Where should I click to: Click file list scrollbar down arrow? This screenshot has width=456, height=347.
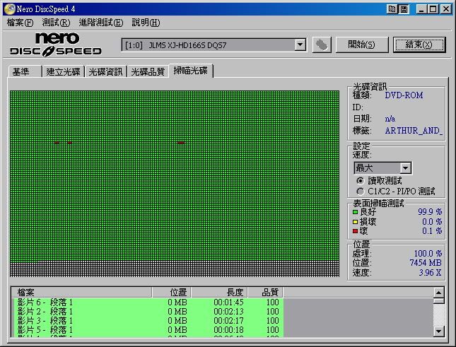[x=438, y=331]
